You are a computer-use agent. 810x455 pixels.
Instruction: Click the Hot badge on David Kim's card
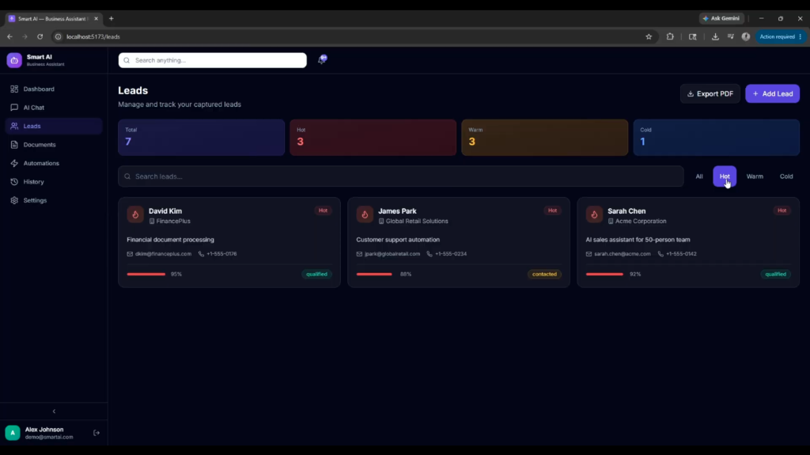click(323, 210)
